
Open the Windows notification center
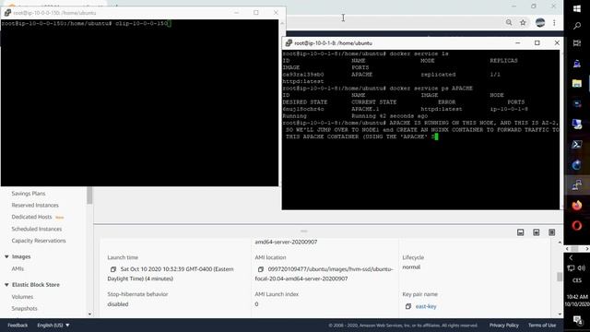pyautogui.click(x=577, y=320)
